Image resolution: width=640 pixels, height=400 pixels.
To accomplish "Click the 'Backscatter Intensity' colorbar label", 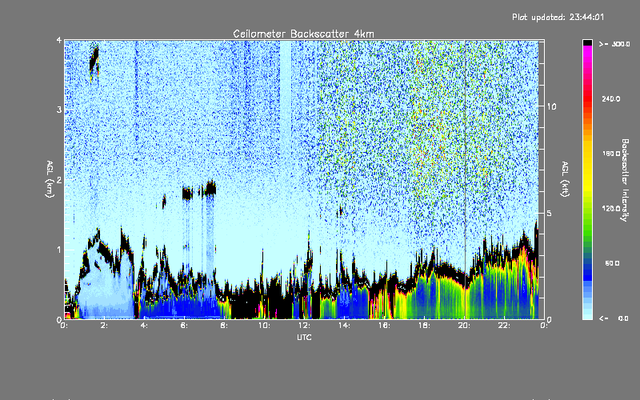I will click(624, 180).
